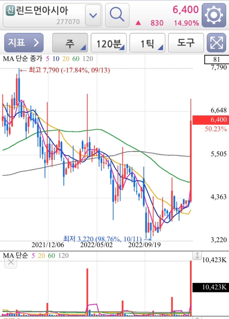
Task: Click the red up-triangle change indicator
Action: click(x=138, y=23)
